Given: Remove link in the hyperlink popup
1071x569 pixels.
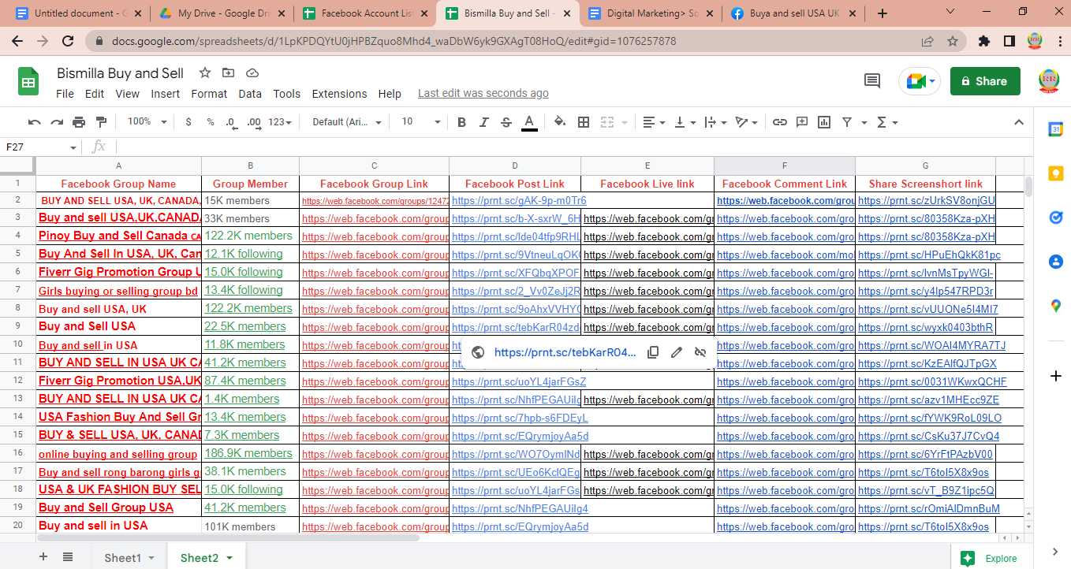Looking at the screenshot, I should (x=700, y=352).
